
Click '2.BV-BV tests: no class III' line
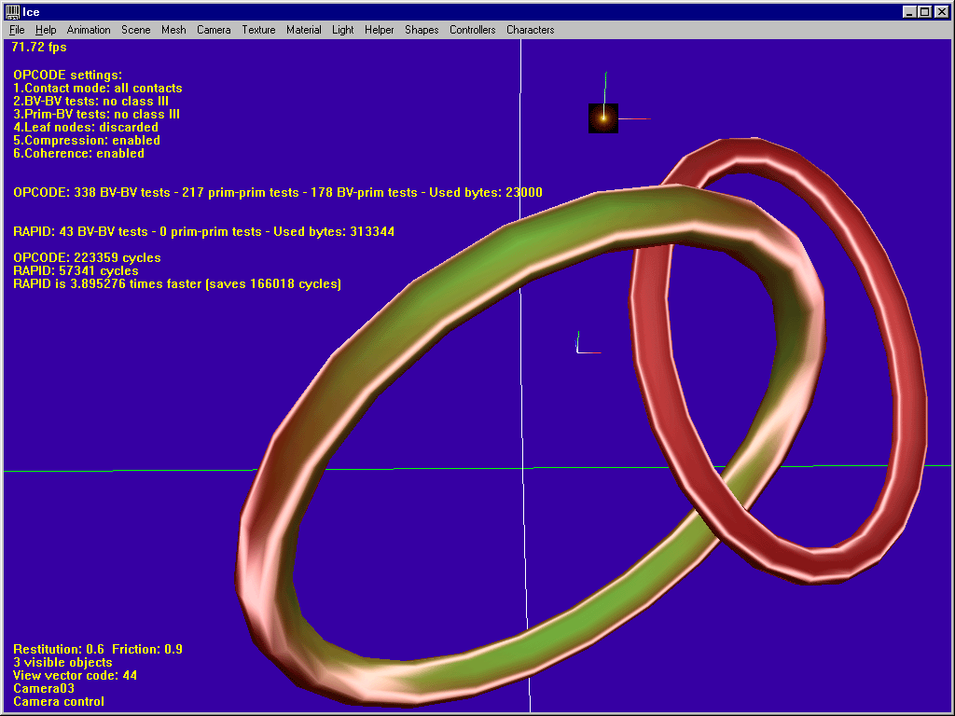click(x=90, y=101)
